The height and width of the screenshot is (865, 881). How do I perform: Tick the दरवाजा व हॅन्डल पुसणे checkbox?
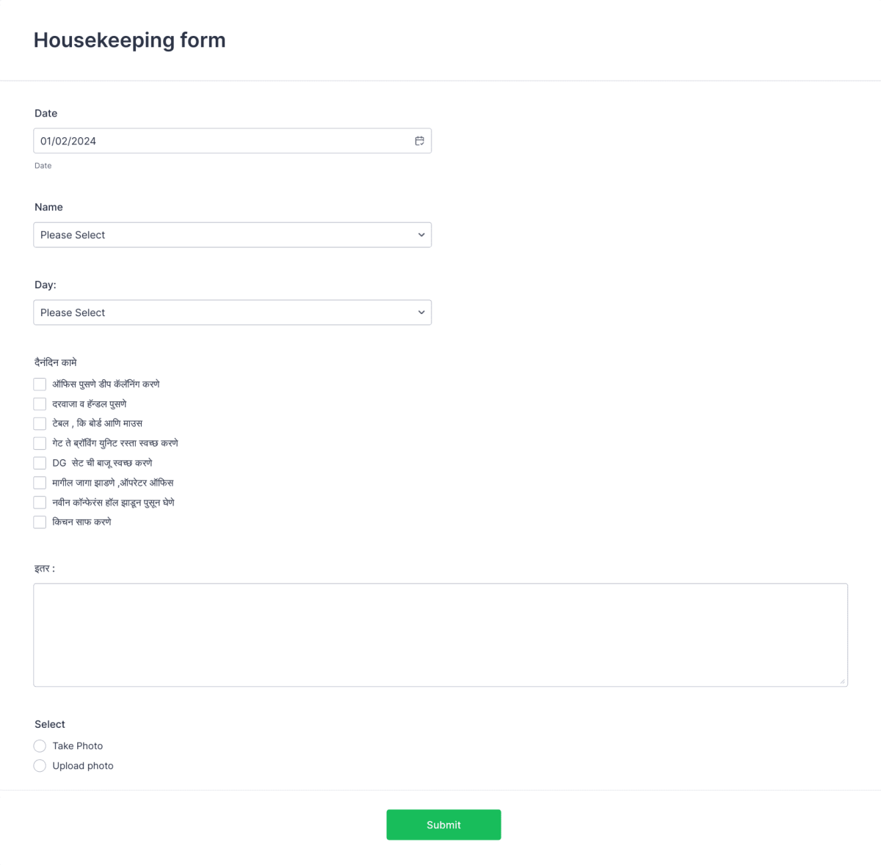[40, 404]
